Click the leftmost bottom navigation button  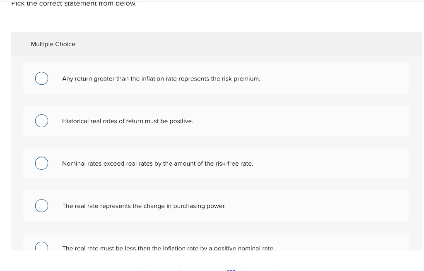tap(158, 269)
